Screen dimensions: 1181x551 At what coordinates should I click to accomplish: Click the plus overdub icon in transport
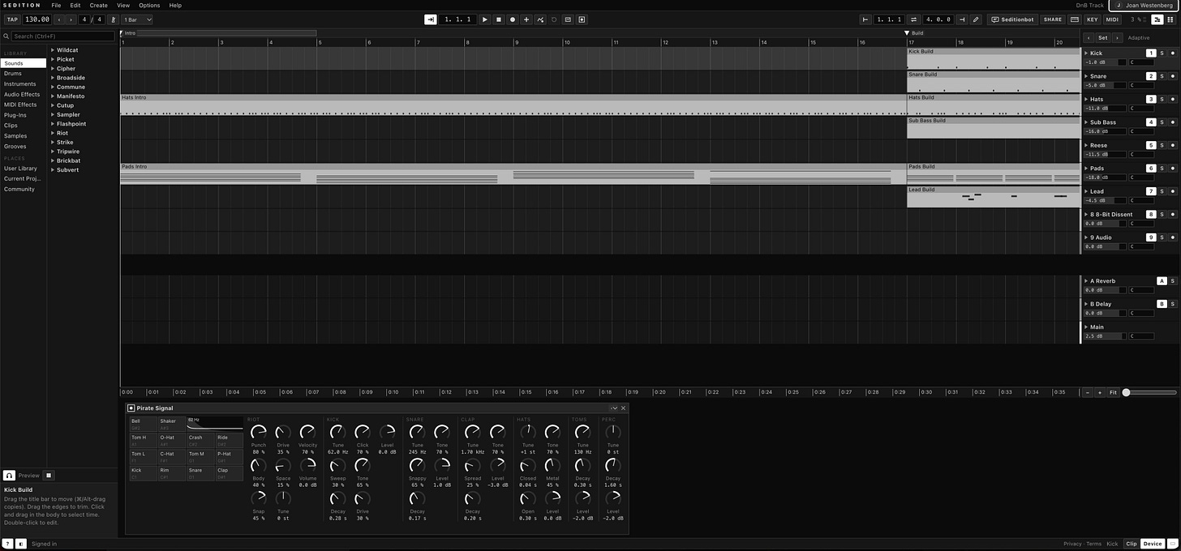(526, 19)
